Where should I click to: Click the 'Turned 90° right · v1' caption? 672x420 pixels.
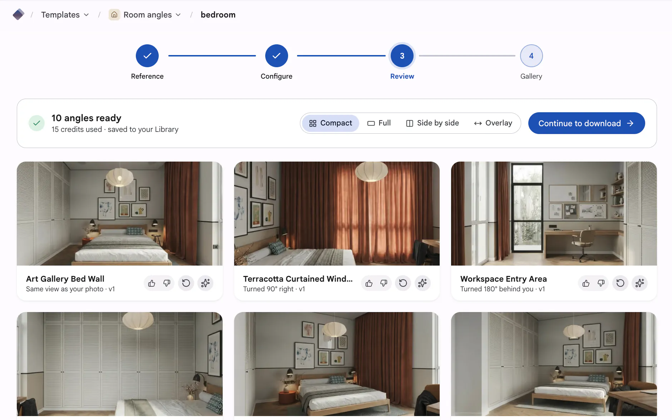click(274, 289)
